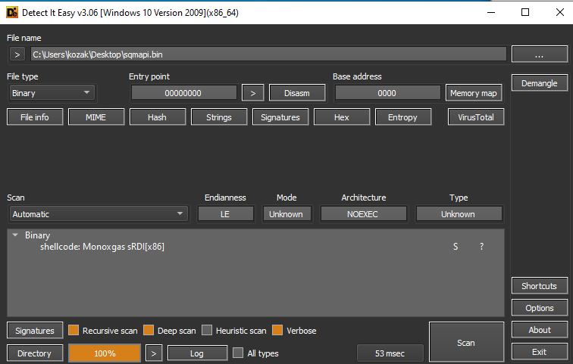
Task: Uncheck the Verbose option
Action: [279, 331]
